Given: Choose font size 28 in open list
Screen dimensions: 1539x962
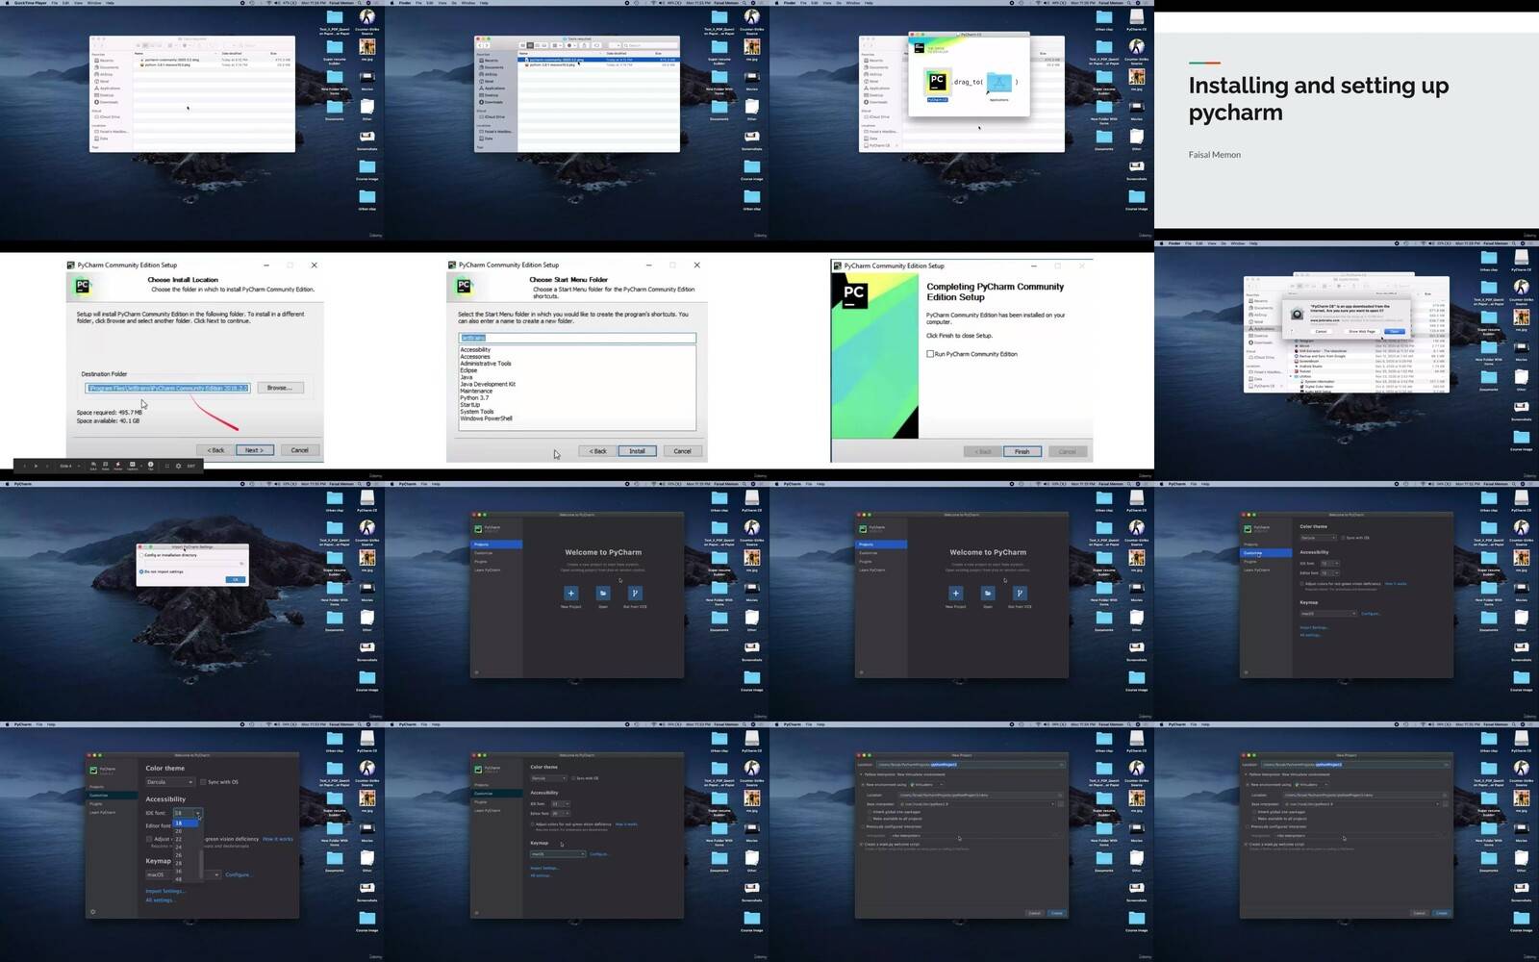Looking at the screenshot, I should (179, 863).
